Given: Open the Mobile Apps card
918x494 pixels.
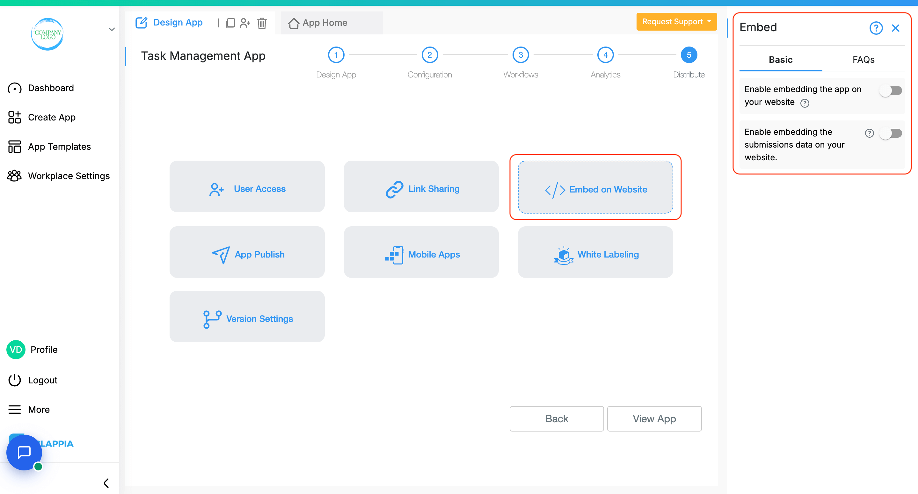Looking at the screenshot, I should pos(421,252).
